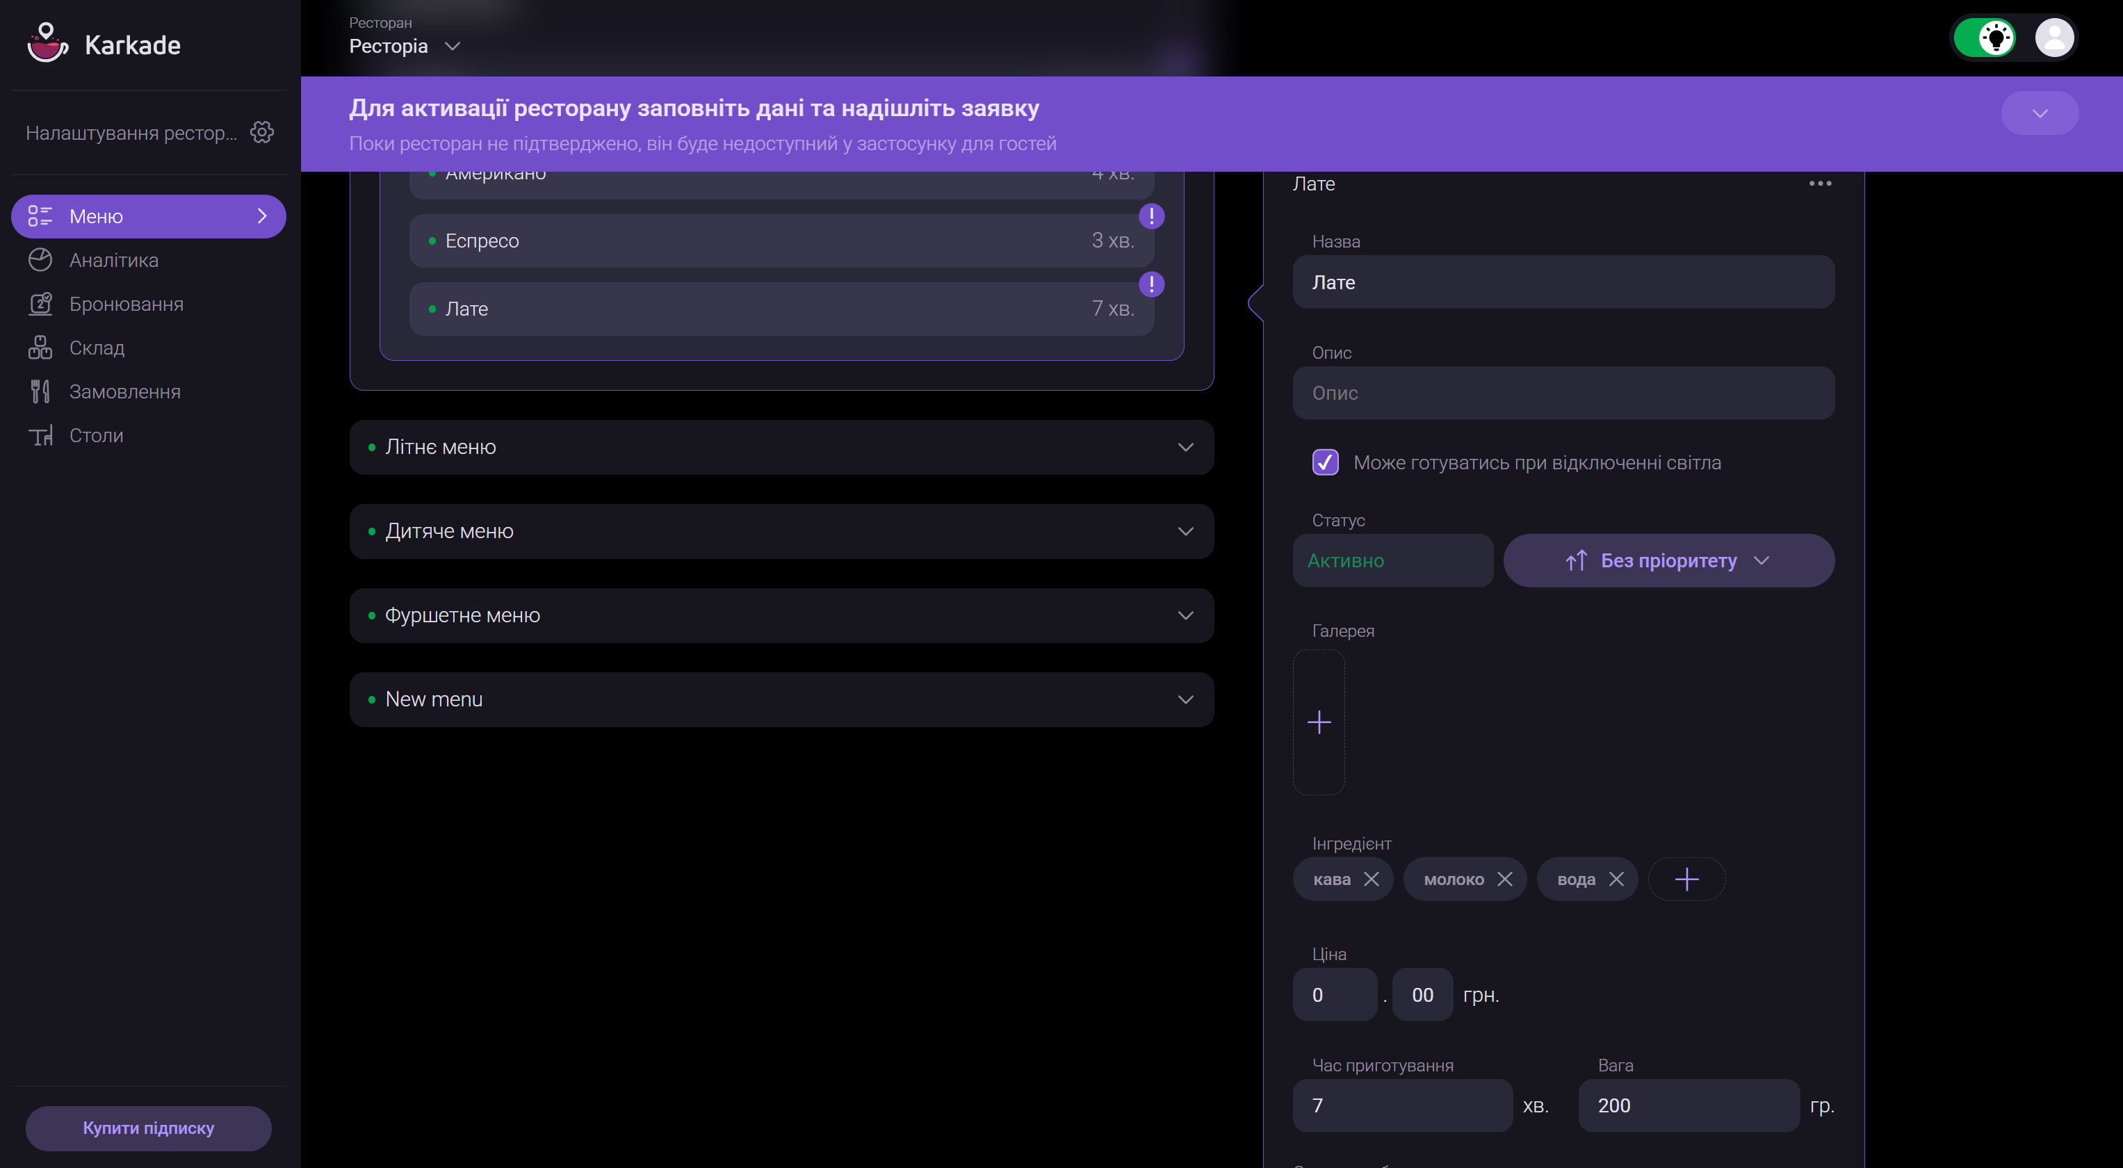Viewport: 2123px width, 1168px height.
Task: Select the Американо menu item
Action: click(x=781, y=185)
